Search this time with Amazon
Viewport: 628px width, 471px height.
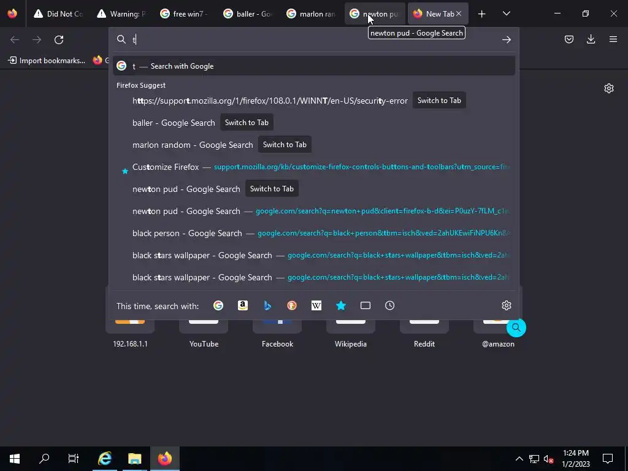(x=243, y=305)
